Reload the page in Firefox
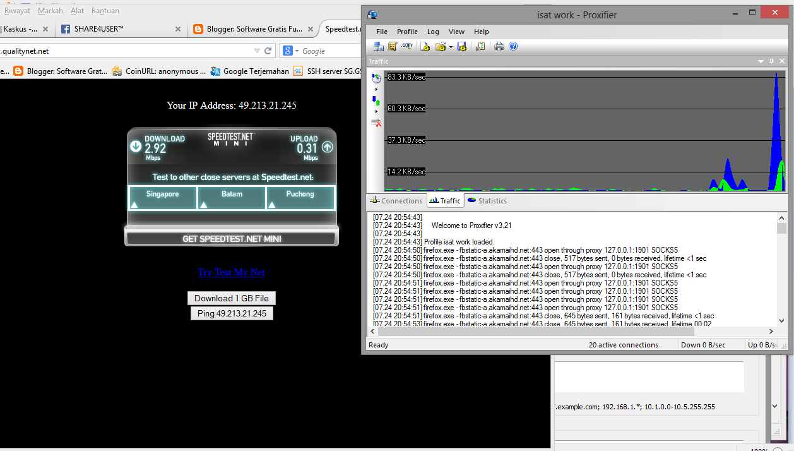The height and width of the screenshot is (451, 794). click(268, 51)
